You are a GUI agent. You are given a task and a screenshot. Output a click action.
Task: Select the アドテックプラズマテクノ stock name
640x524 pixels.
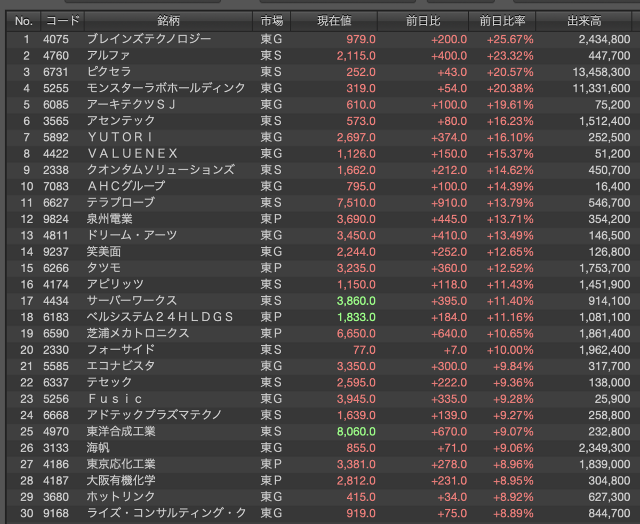[x=154, y=415]
